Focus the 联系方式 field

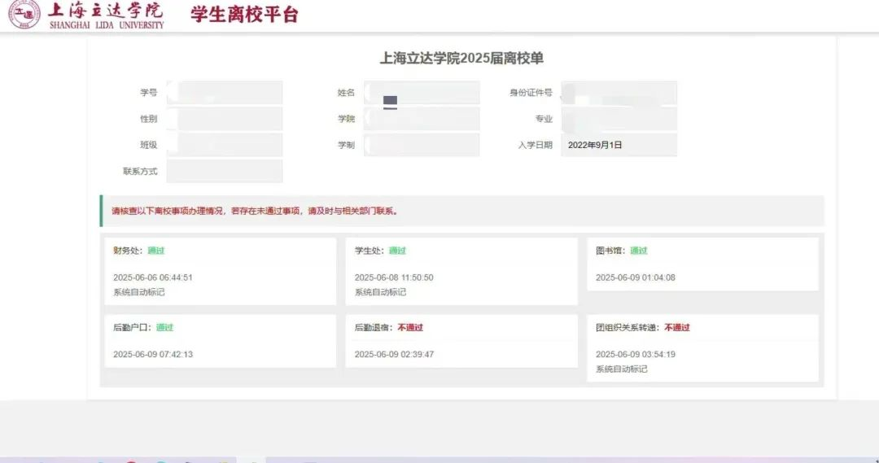point(224,171)
